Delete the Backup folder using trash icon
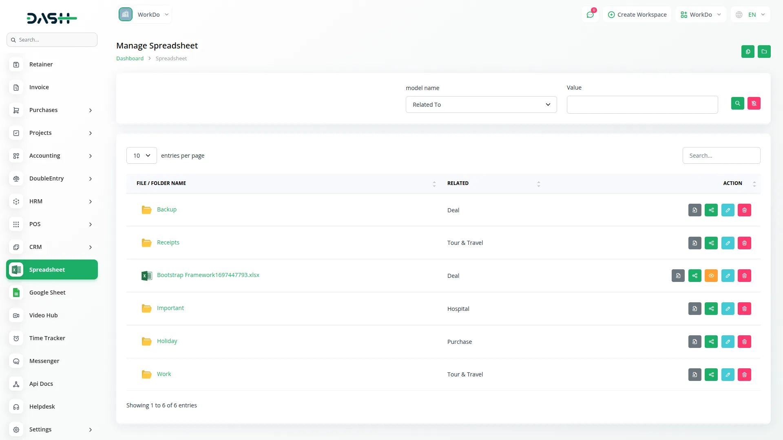Image resolution: width=783 pixels, height=440 pixels. click(x=744, y=210)
